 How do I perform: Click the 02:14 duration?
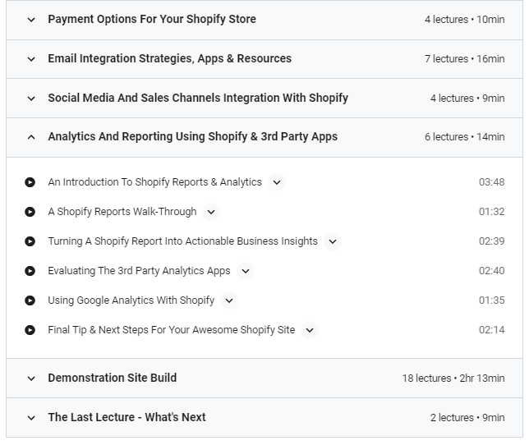point(492,330)
